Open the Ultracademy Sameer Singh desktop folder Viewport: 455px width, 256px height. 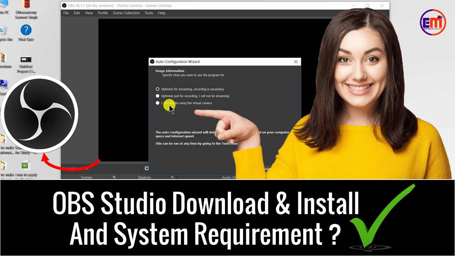26,10
